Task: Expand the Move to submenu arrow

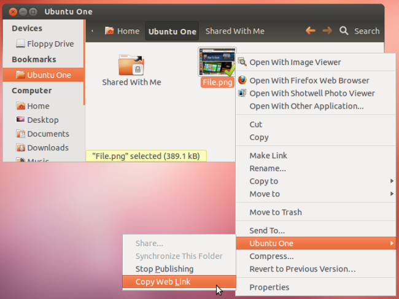Action: tap(392, 193)
